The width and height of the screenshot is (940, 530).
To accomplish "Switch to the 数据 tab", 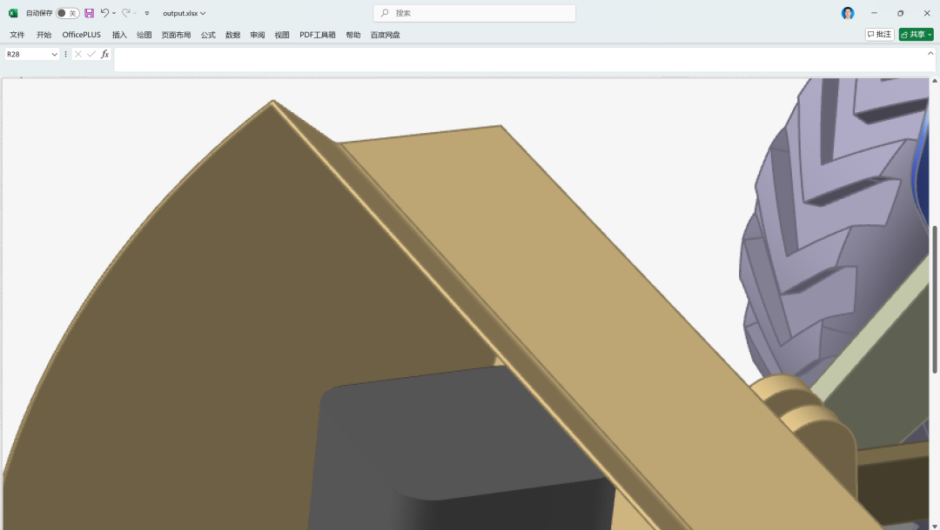I will pyautogui.click(x=232, y=35).
